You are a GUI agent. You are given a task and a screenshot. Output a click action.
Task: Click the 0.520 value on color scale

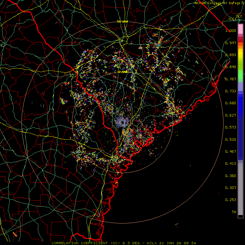(231, 140)
